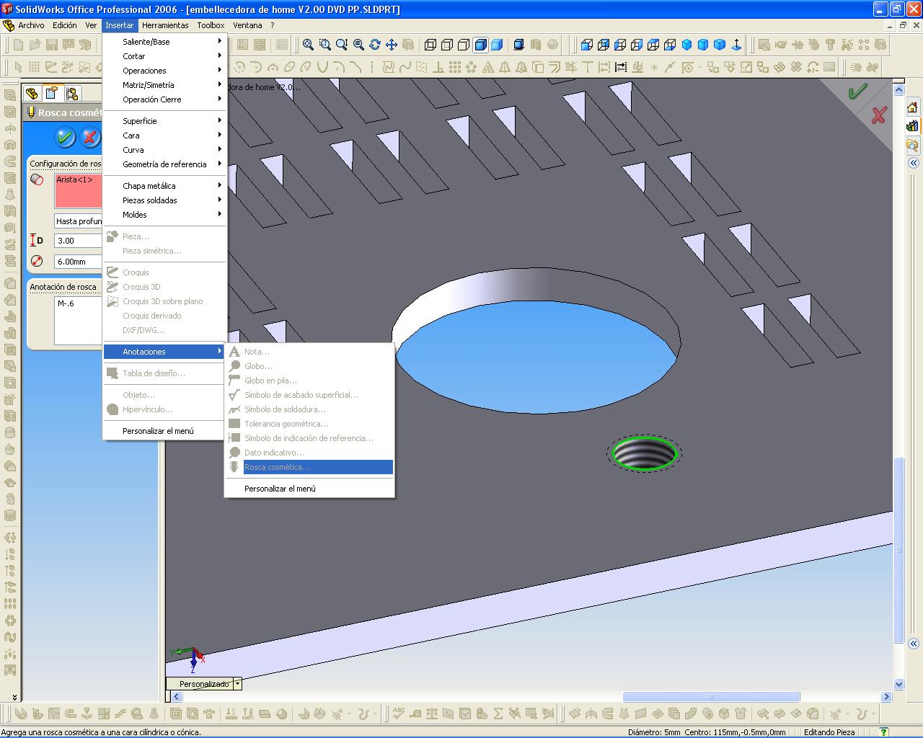Expand the Saliente/Base submenu
Viewport: 923px width, 738px height.
pyautogui.click(x=164, y=42)
